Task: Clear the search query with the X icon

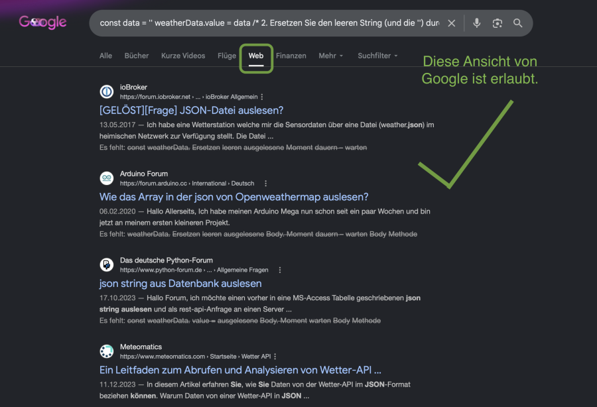Action: [452, 23]
